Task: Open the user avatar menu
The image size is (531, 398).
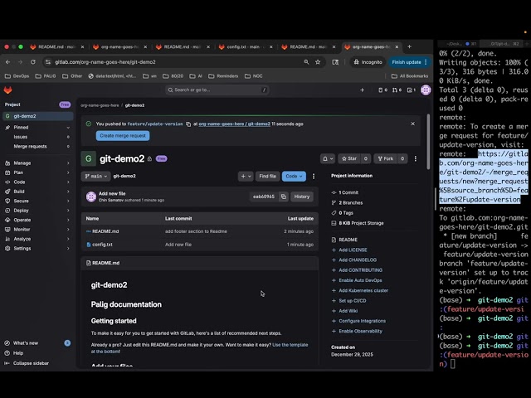Action: pos(426,90)
